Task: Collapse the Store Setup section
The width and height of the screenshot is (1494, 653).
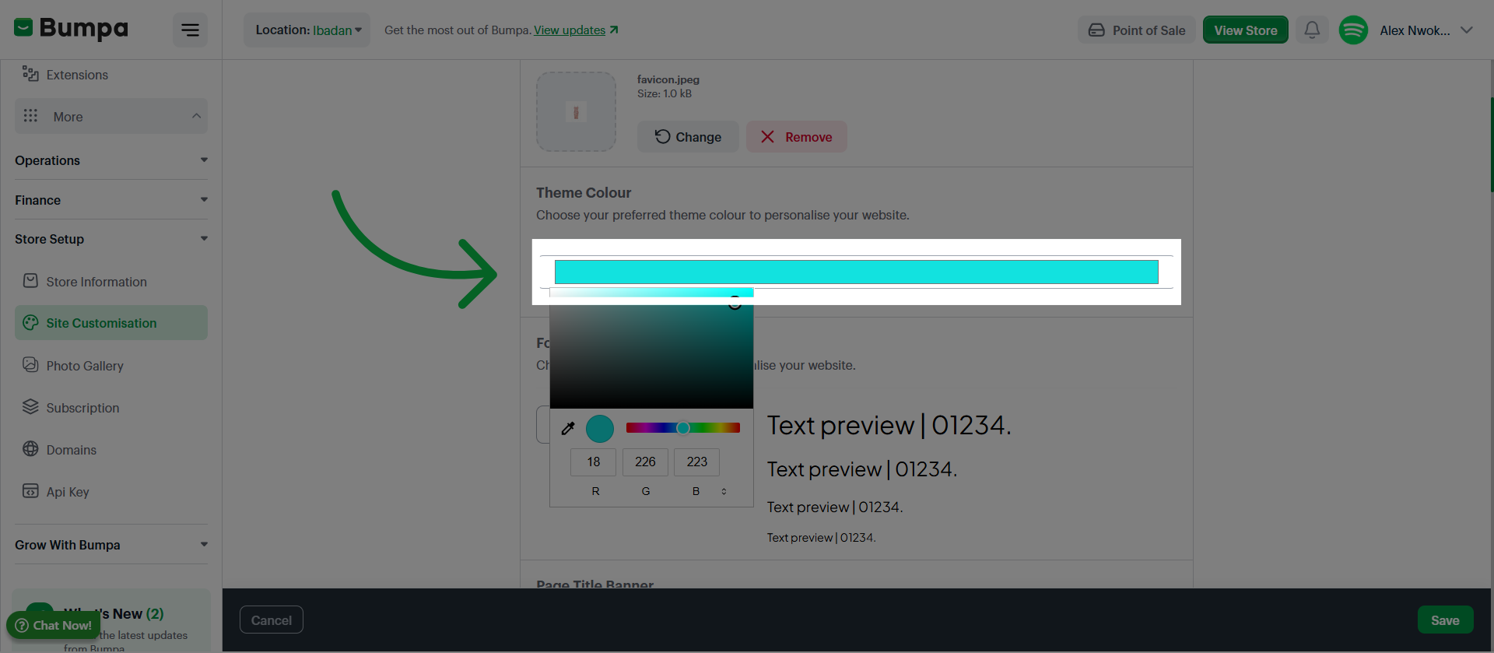Action: pos(111,239)
